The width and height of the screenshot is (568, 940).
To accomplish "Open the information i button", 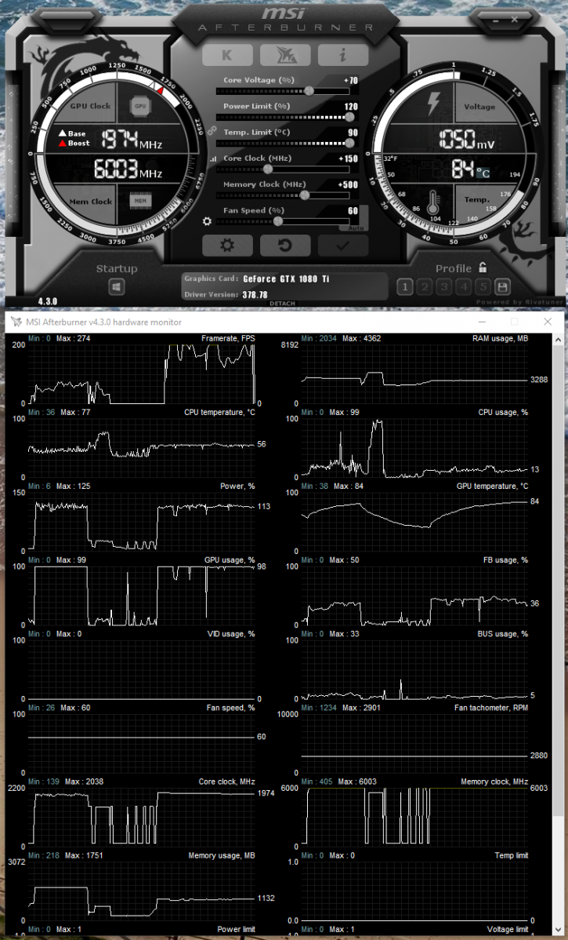I will (342, 55).
